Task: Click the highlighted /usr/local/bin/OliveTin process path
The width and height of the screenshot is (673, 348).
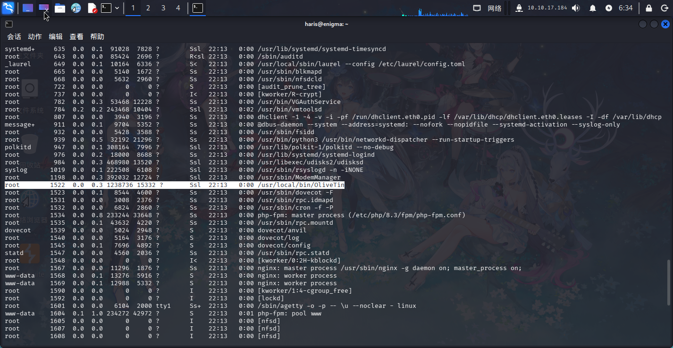Action: pyautogui.click(x=301, y=185)
